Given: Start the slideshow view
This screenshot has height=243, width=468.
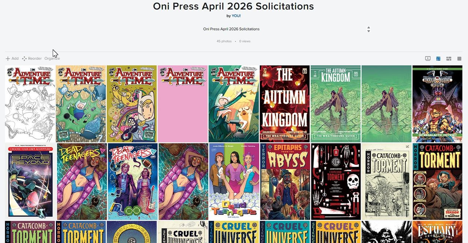Looking at the screenshot, I should point(428,59).
